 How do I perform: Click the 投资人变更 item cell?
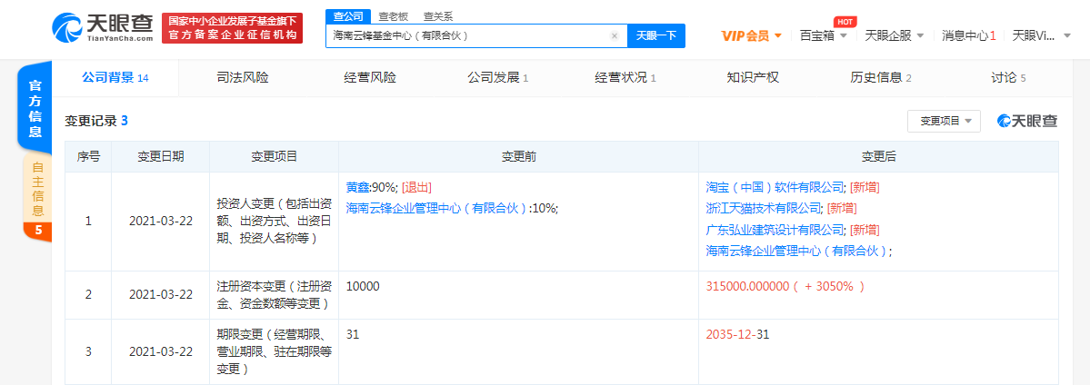[x=274, y=222]
